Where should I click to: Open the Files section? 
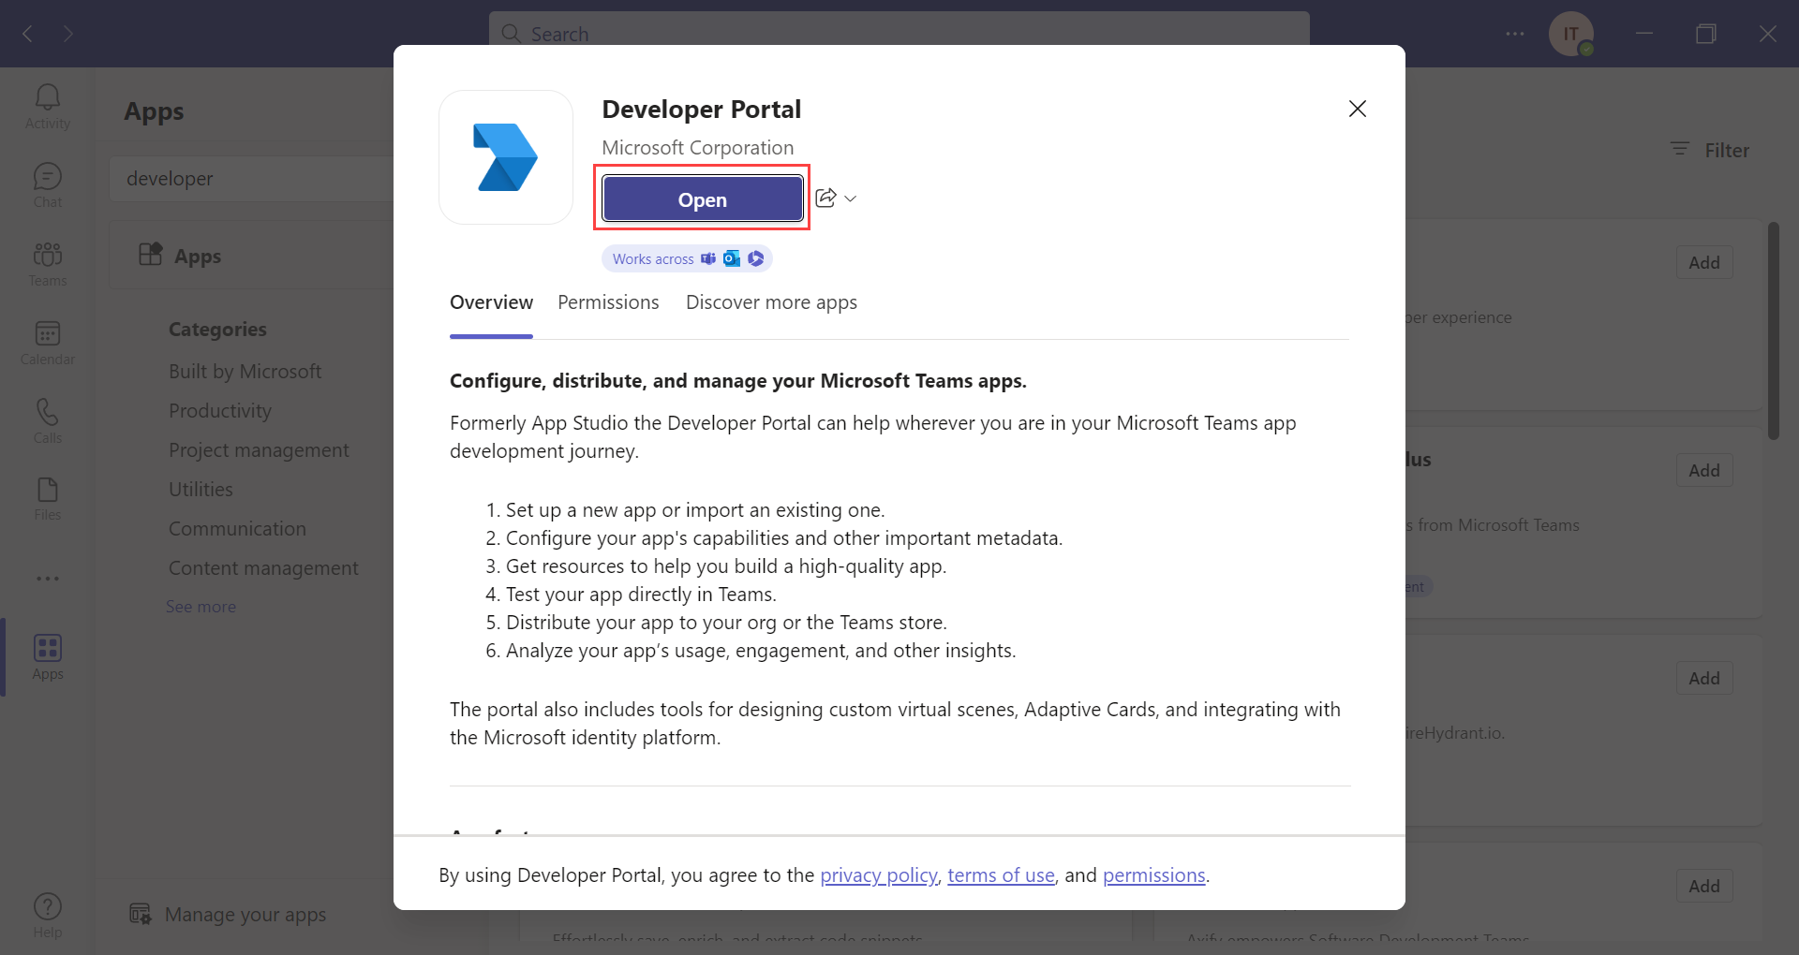[47, 498]
